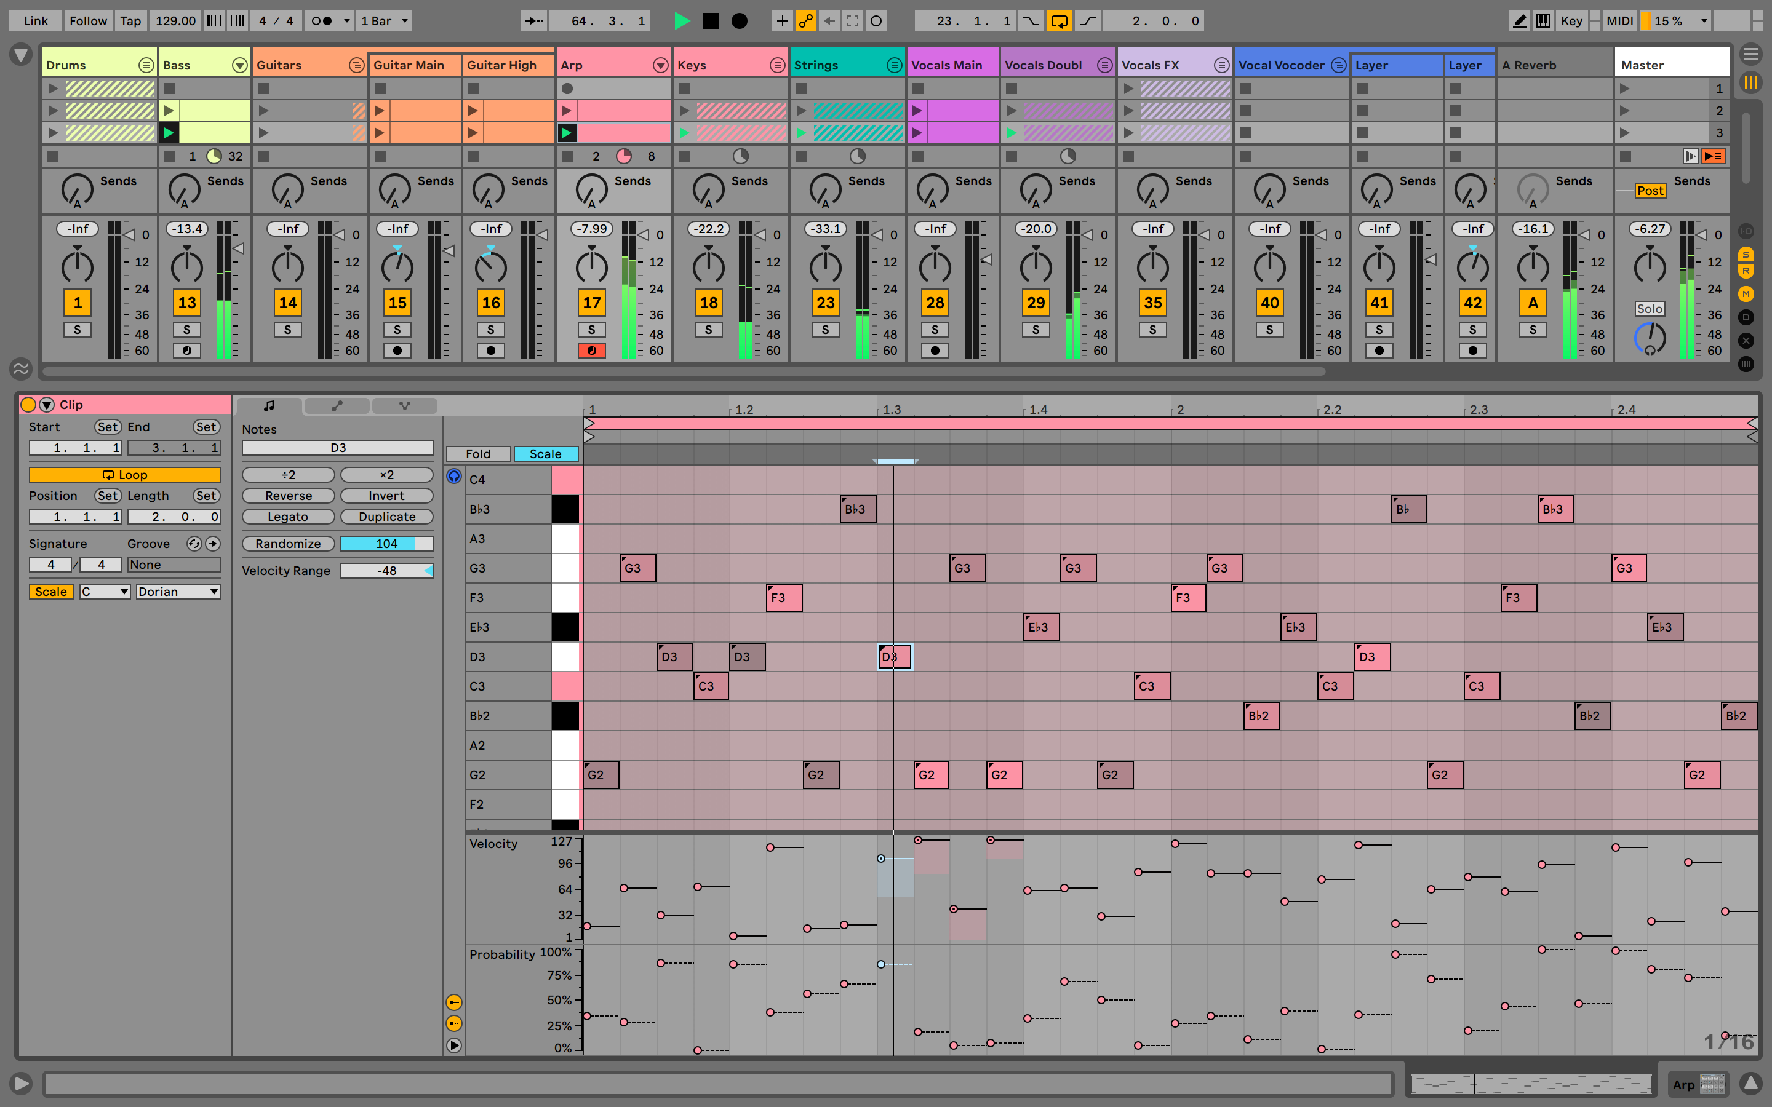This screenshot has width=1772, height=1107.
Task: Click the Duplicate notes button
Action: [386, 516]
